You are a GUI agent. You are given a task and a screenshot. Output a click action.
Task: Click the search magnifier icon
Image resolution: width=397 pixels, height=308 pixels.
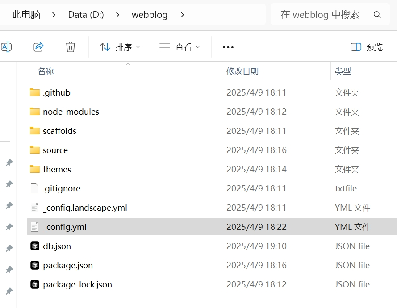point(377,15)
